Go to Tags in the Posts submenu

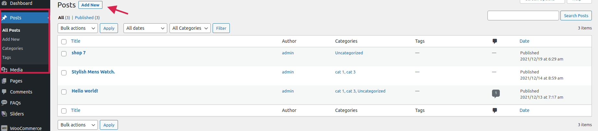7,58
